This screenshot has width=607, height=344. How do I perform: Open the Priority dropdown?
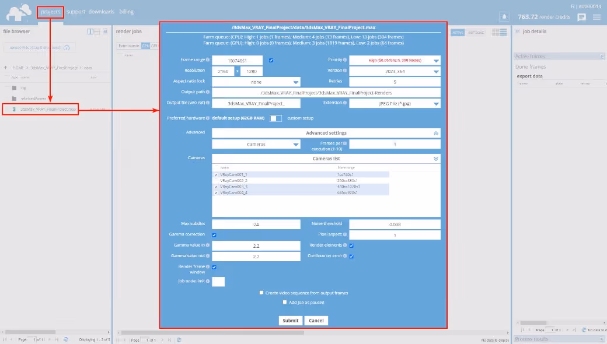click(395, 60)
